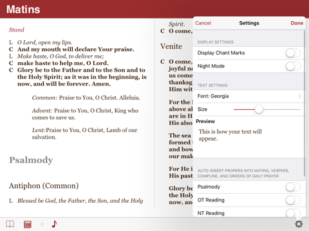Image resolution: width=309 pixels, height=231 pixels.
Task: Click the 'Glory be to the Father' doxology
Action: pos(82,77)
